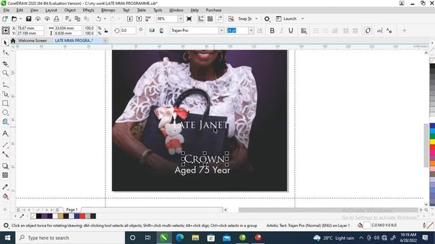Viewport: 435px width, 244px height.
Task: Click the Print icon
Action: tap(56, 19)
